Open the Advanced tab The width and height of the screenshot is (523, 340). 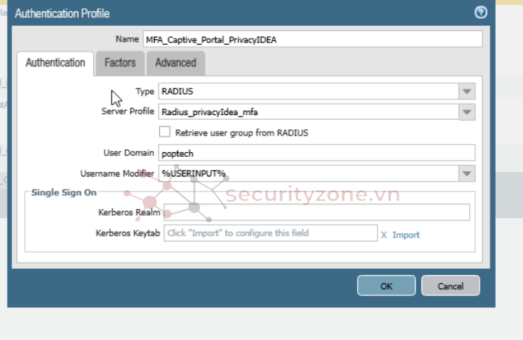tap(175, 64)
